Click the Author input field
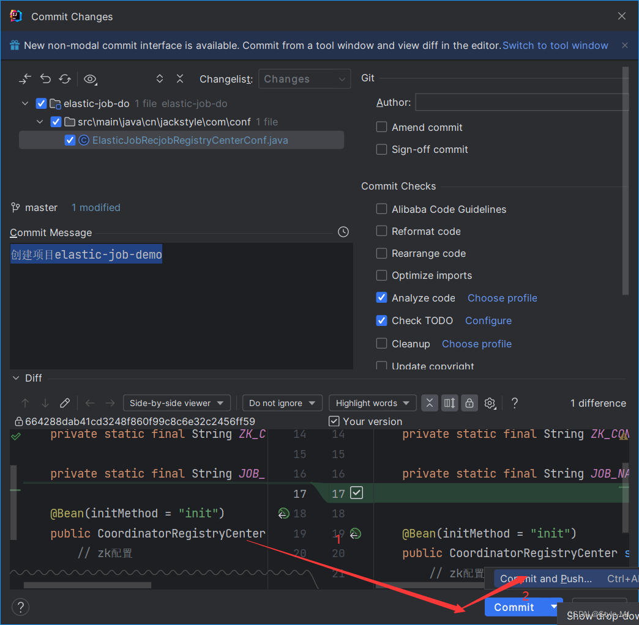The height and width of the screenshot is (625, 639). (x=521, y=102)
